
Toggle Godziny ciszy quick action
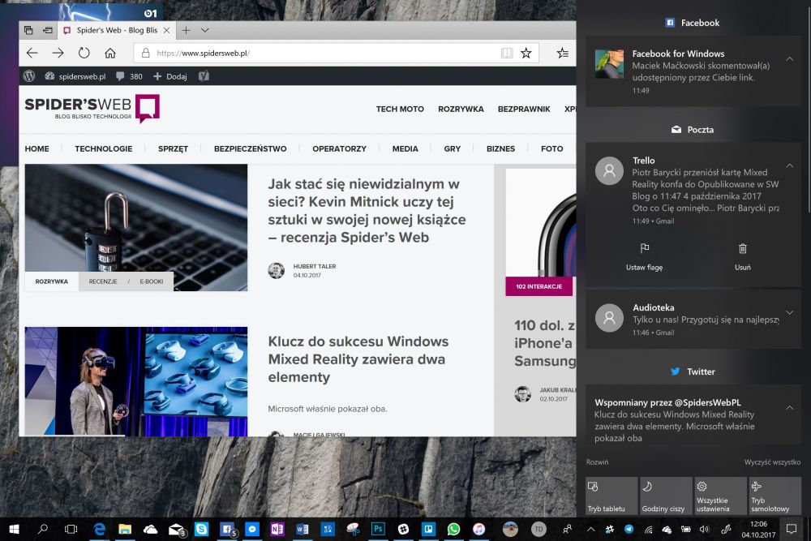[x=666, y=496]
